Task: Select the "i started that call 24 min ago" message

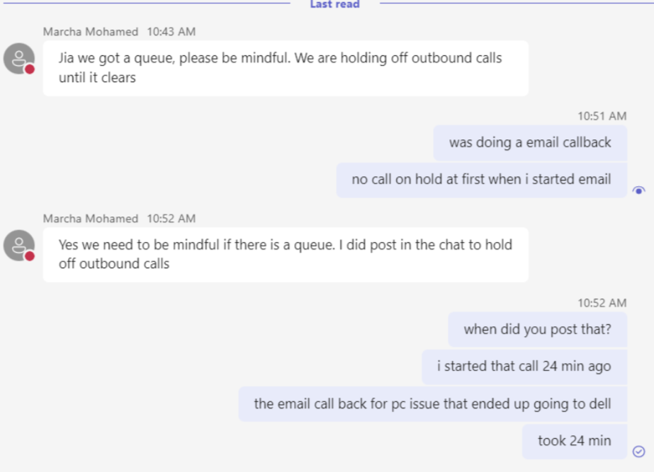Action: 524,366
